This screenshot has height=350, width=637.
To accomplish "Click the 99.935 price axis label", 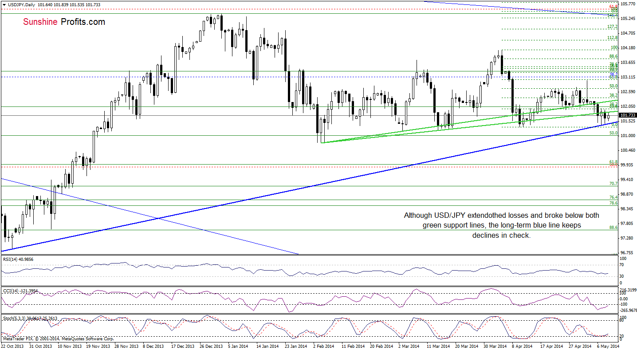I will pos(627,165).
